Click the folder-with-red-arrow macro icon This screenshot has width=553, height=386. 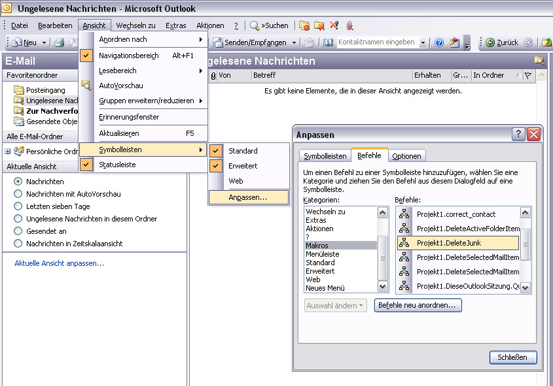click(319, 25)
